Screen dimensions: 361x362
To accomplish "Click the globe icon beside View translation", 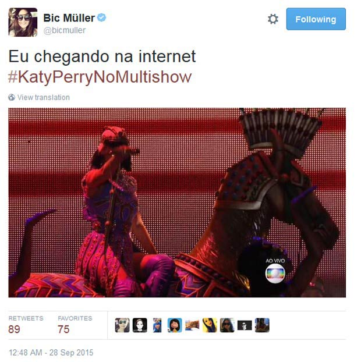I will (12, 97).
